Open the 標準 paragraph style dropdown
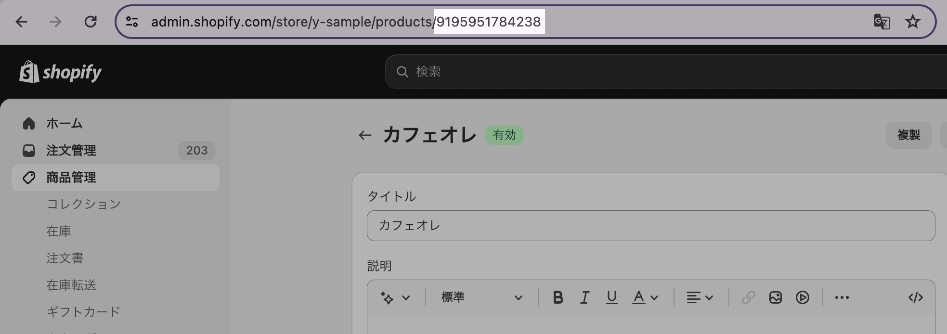Image resolution: width=947 pixels, height=334 pixels. pos(482,297)
